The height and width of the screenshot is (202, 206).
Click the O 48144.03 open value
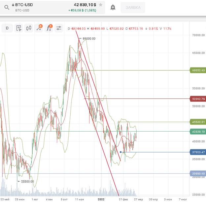pyautogui.click(x=77, y=29)
